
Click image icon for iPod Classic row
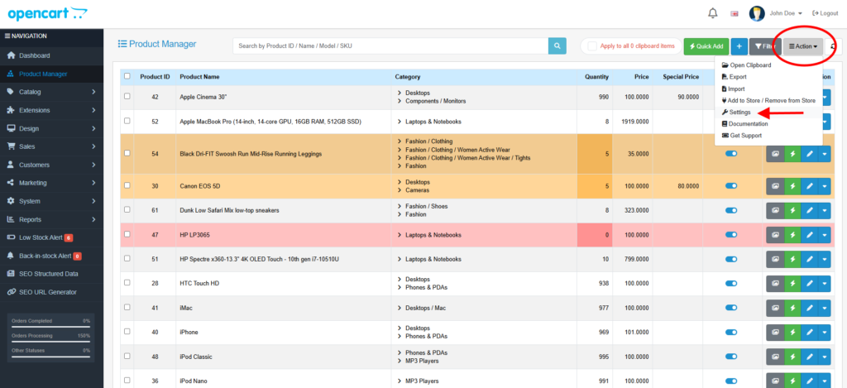point(775,356)
